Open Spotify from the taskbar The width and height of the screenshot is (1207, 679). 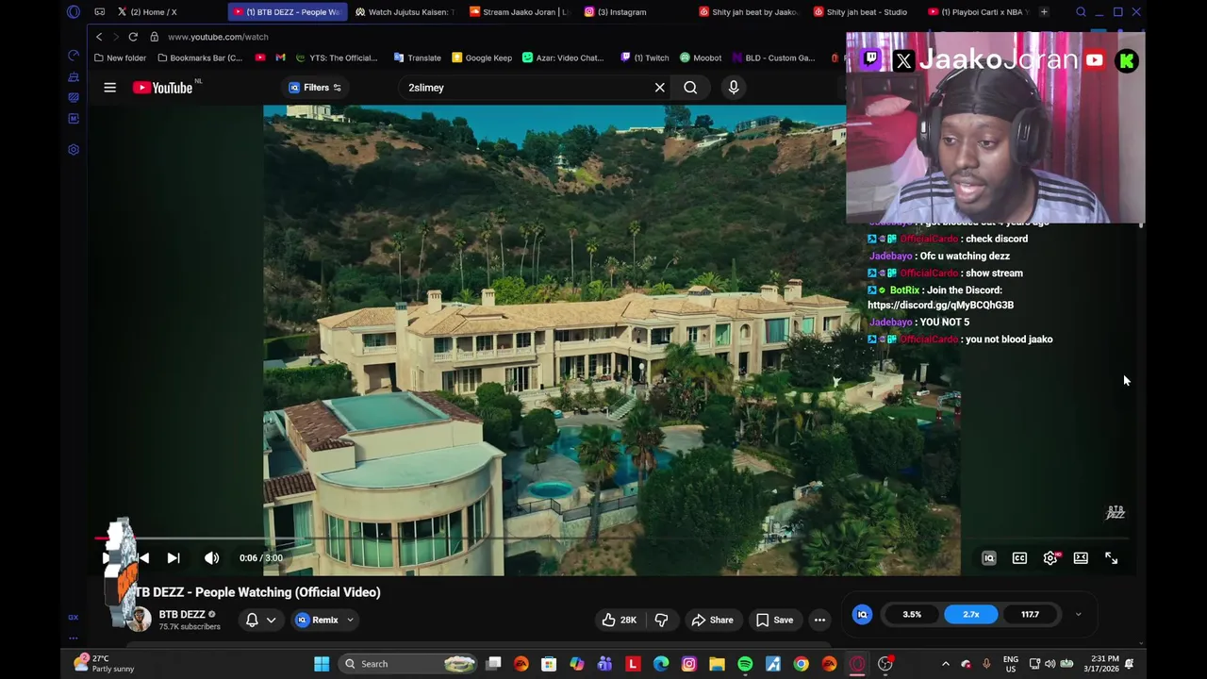745,664
